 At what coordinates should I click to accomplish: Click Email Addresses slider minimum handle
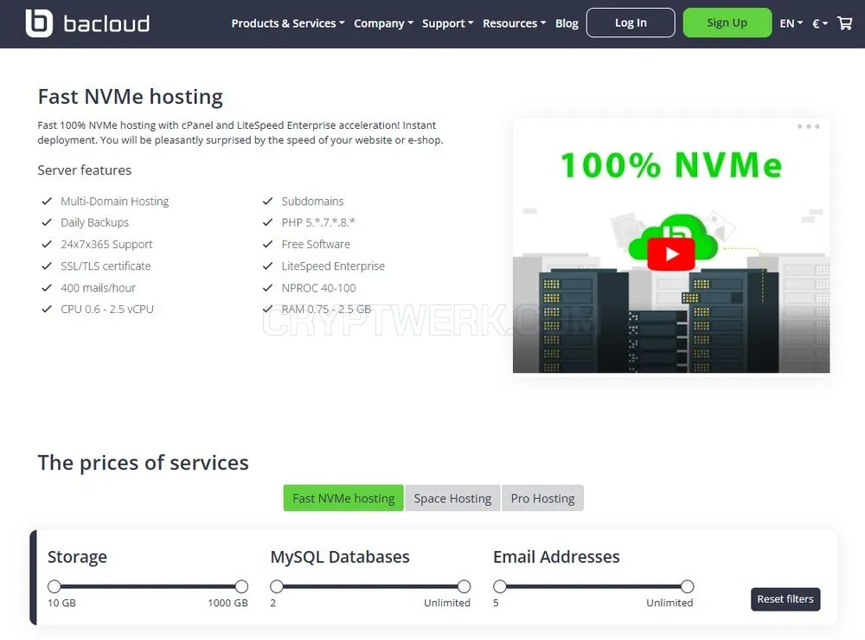pos(500,586)
